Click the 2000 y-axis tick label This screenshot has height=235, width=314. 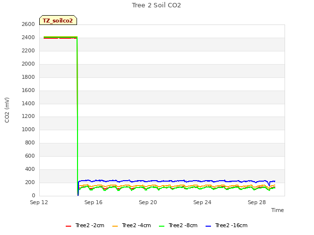click(x=28, y=64)
